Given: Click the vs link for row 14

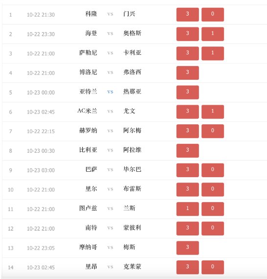Looking at the screenshot, I should 110,267.
